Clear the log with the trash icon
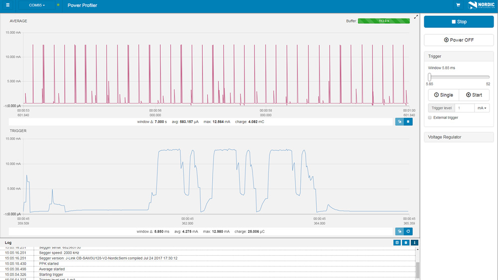This screenshot has height=280, width=498. [x=405, y=243]
